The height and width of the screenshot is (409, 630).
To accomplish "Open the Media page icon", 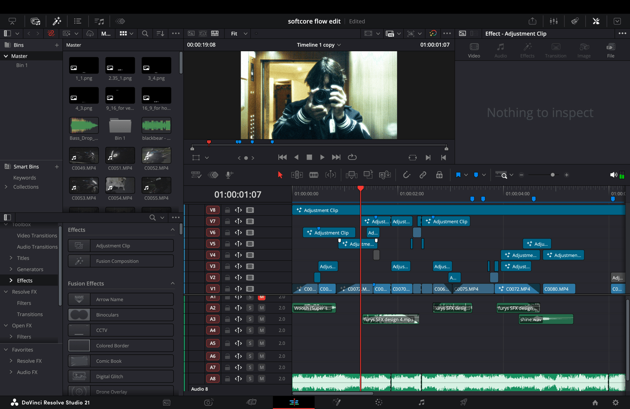I will (167, 402).
